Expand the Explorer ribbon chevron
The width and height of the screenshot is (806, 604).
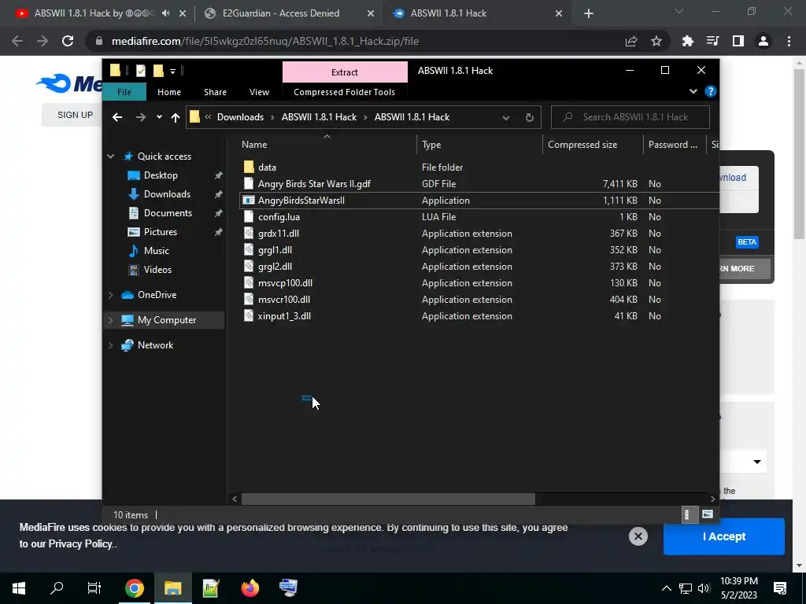[x=693, y=91]
